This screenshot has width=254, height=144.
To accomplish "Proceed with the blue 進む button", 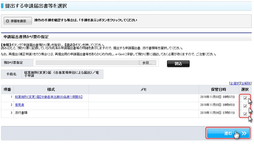I will pos(228,133).
